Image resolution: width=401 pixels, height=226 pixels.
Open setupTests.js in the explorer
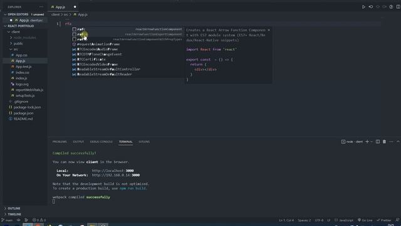click(24, 95)
